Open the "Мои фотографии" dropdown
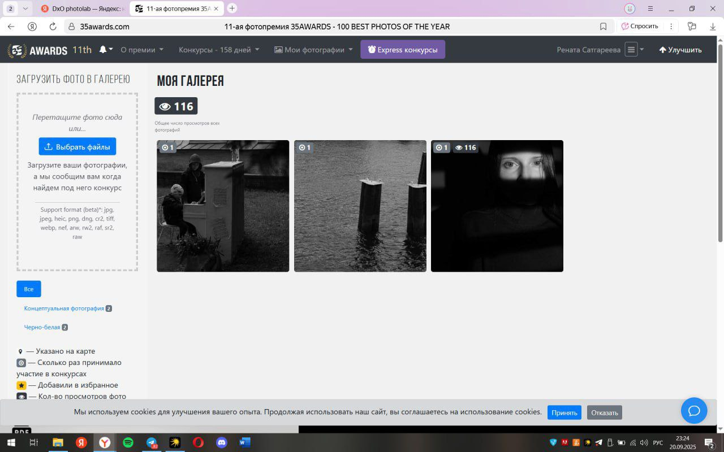Viewport: 724px width, 452px height. pyautogui.click(x=313, y=50)
